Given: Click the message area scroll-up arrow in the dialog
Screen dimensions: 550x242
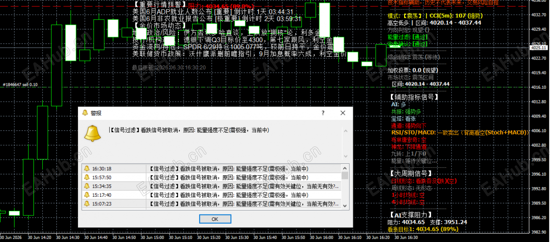Looking at the screenshot, I should click(345, 131).
